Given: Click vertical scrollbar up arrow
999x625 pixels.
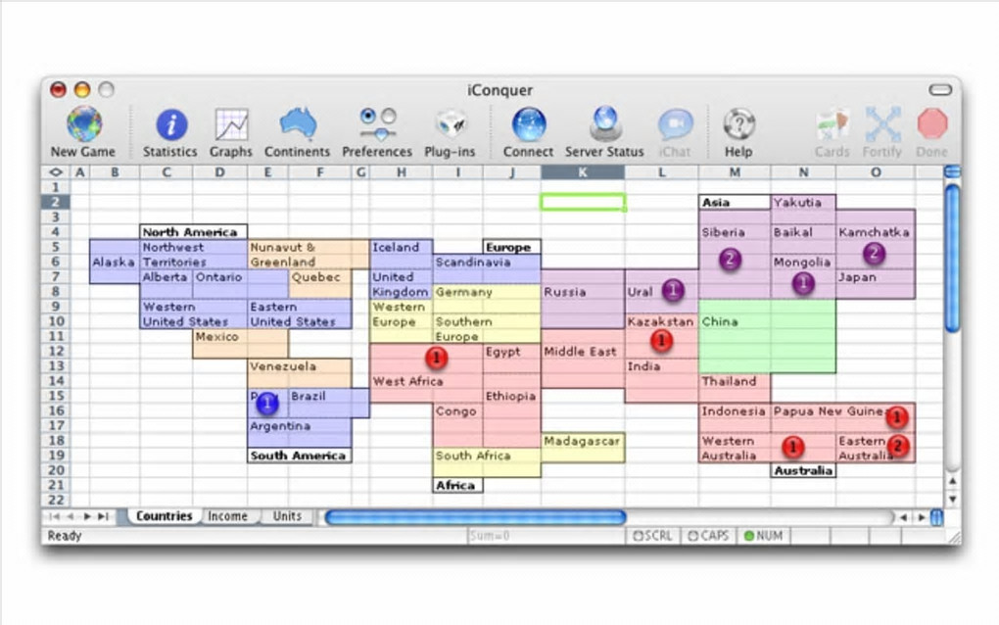Looking at the screenshot, I should (953, 481).
